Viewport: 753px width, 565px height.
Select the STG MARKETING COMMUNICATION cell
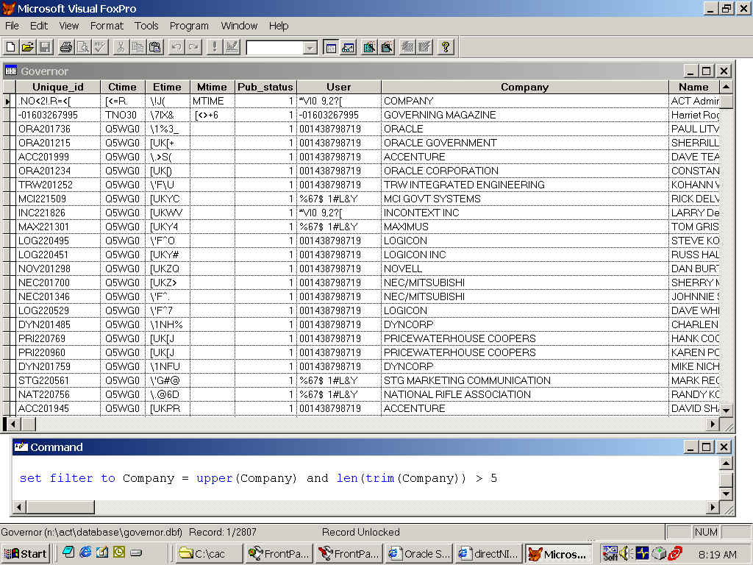point(525,380)
